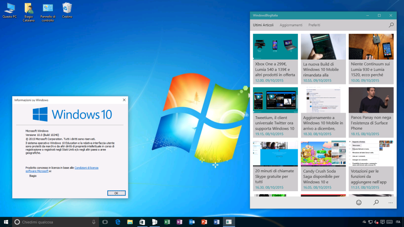Click the network tray icon
This screenshot has width=404, height=227.
click(370, 222)
